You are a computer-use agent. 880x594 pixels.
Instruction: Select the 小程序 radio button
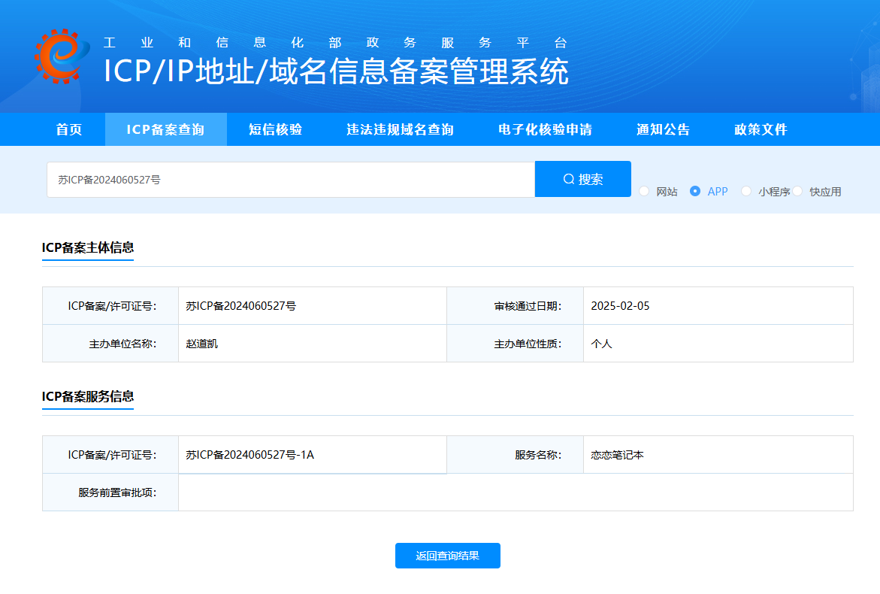click(745, 192)
